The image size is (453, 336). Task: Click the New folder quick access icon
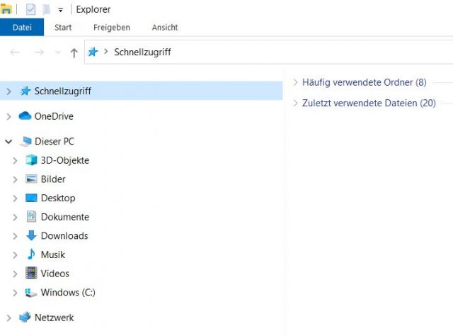46,9
